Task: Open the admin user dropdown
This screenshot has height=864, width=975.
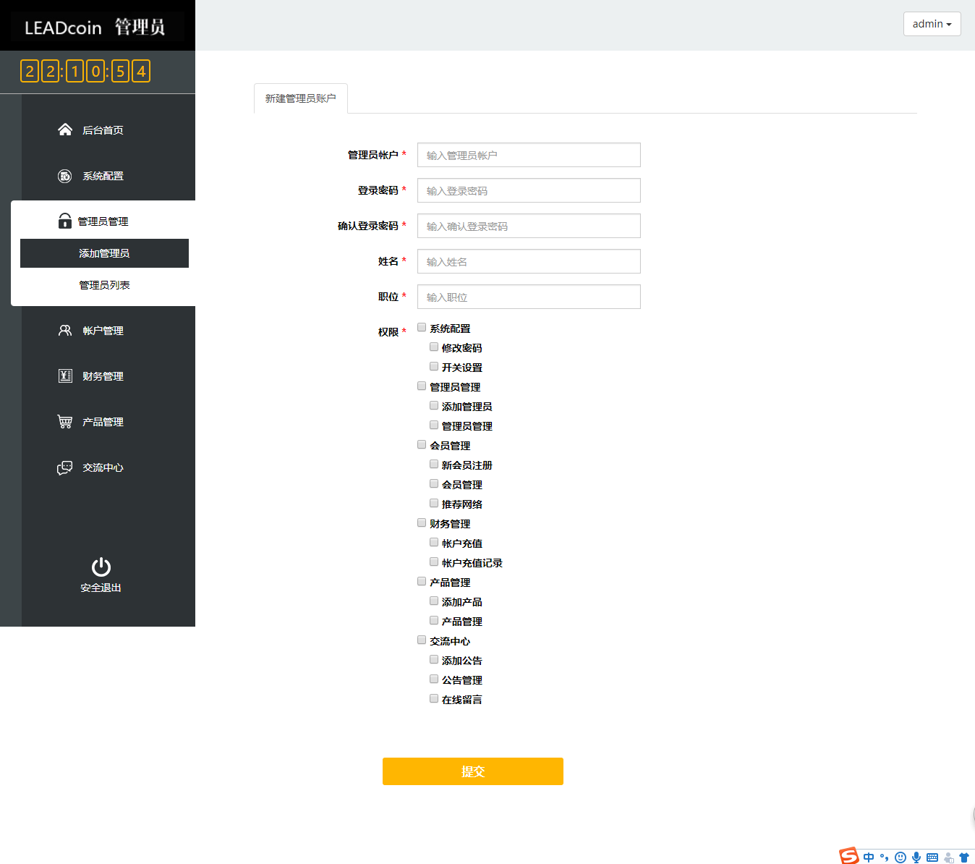Action: (x=932, y=24)
